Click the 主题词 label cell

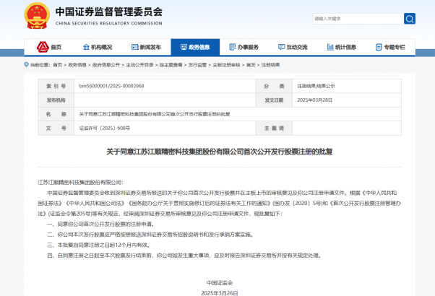coord(274,128)
